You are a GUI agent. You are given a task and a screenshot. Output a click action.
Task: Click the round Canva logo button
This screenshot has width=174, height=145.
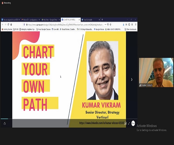133,123
